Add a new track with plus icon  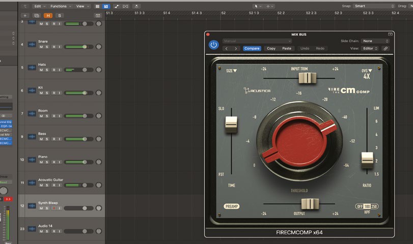25,16
